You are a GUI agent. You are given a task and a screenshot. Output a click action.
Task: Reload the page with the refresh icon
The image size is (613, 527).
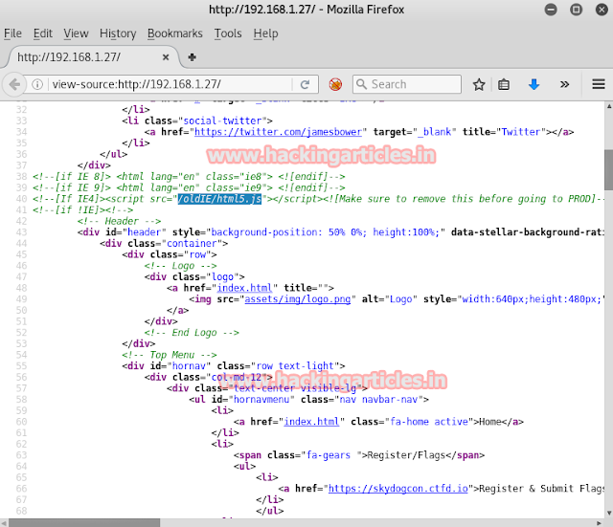305,84
